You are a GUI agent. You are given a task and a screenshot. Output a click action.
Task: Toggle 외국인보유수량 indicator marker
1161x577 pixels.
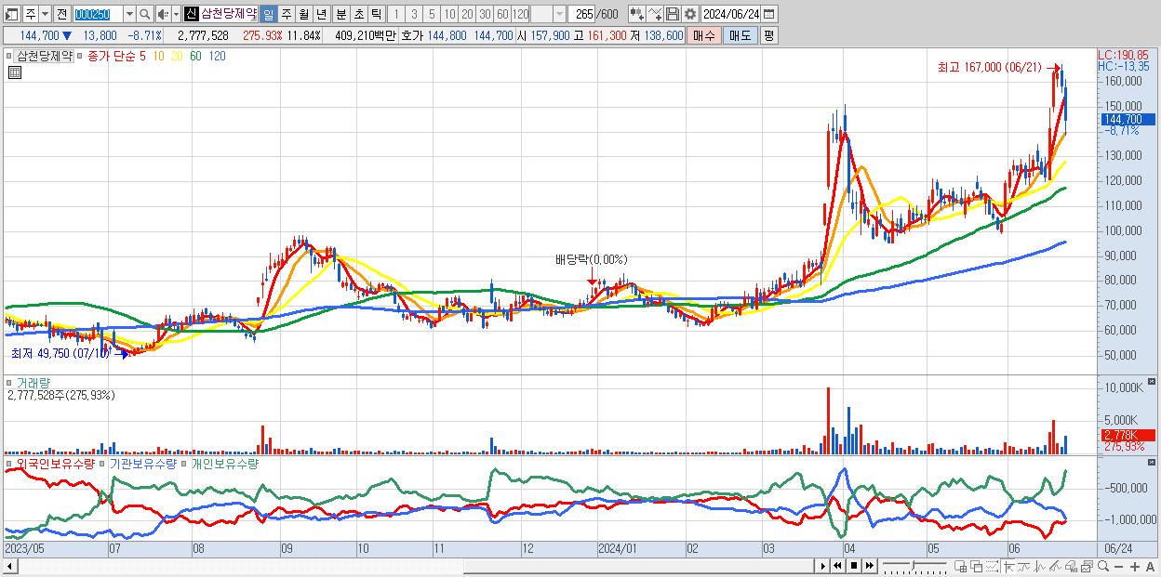click(x=10, y=463)
